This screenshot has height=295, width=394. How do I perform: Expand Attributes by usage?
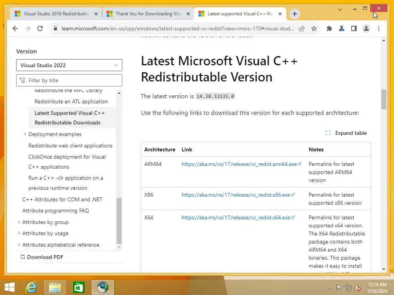(19, 233)
